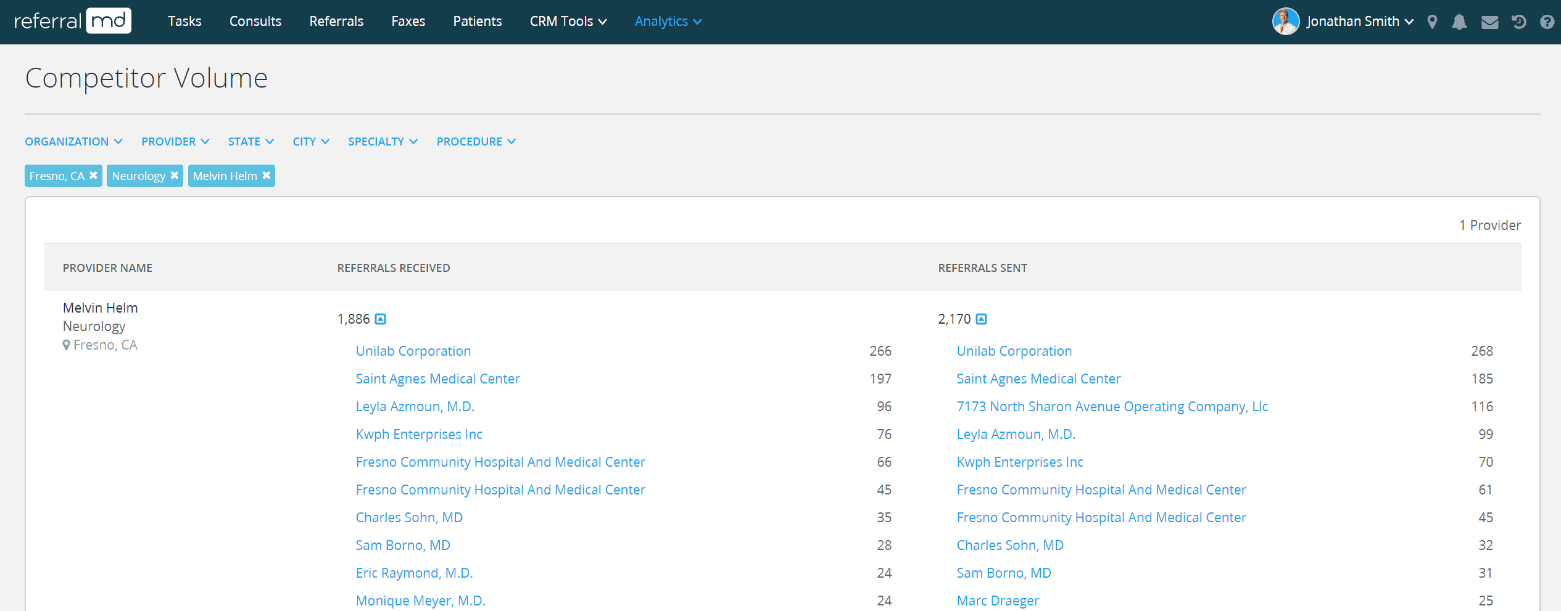The width and height of the screenshot is (1561, 611).
Task: Collapse the 2,170 referrals sent list
Action: (982, 319)
